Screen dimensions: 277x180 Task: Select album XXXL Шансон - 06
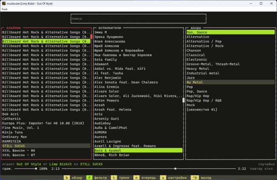pos(46,151)
